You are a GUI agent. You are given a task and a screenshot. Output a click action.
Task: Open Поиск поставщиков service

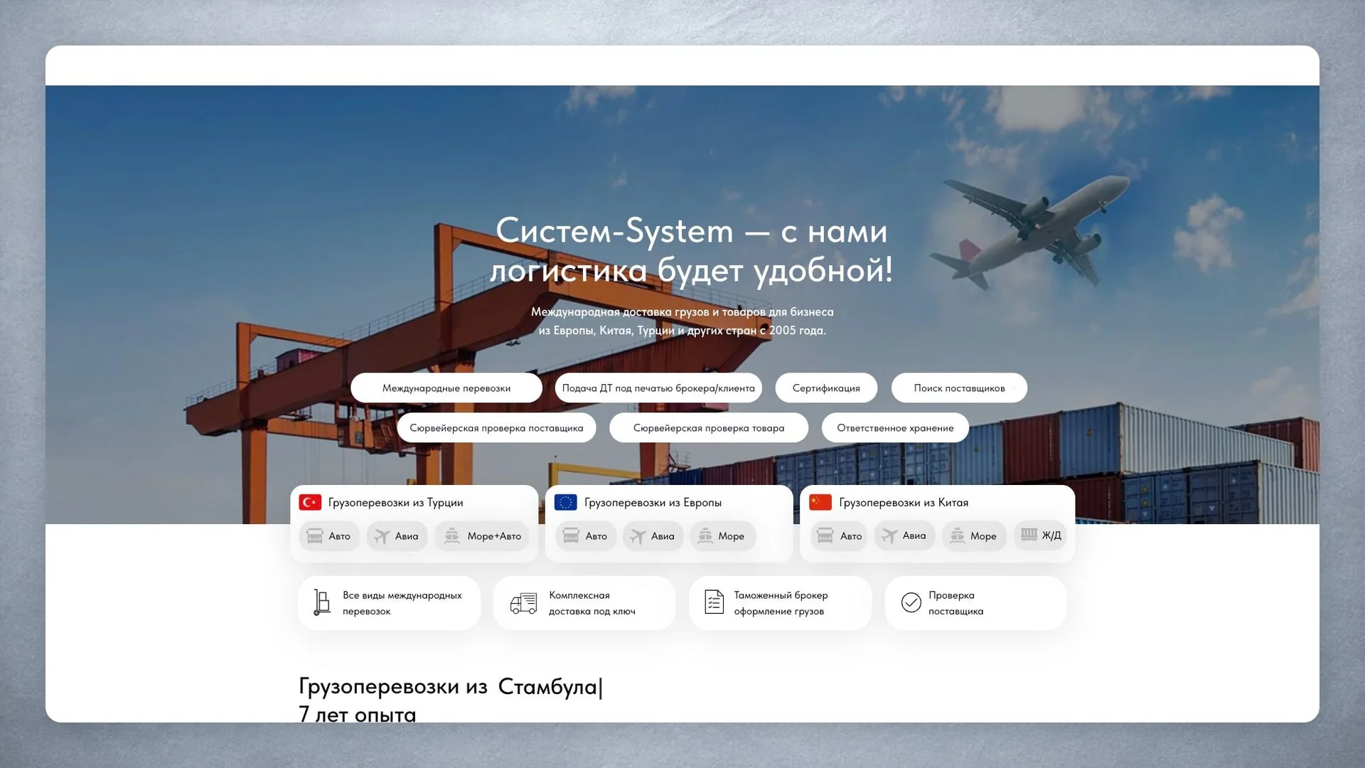(x=959, y=388)
